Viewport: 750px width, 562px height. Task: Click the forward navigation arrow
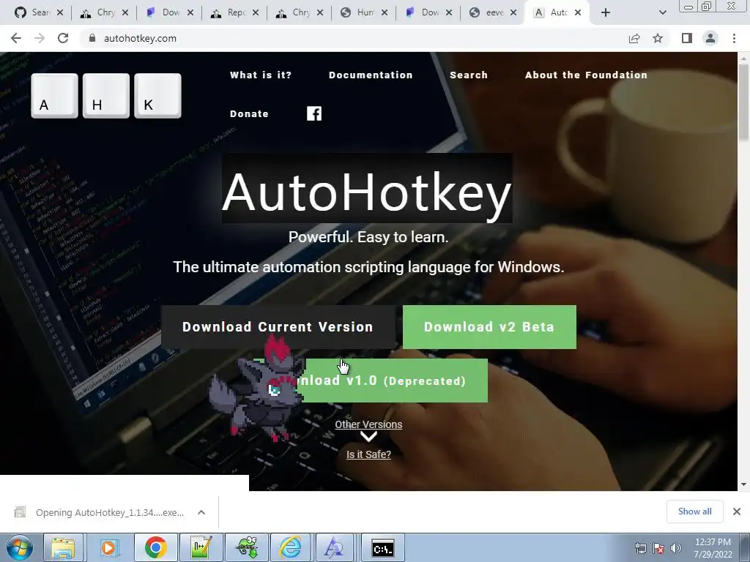pyautogui.click(x=40, y=38)
